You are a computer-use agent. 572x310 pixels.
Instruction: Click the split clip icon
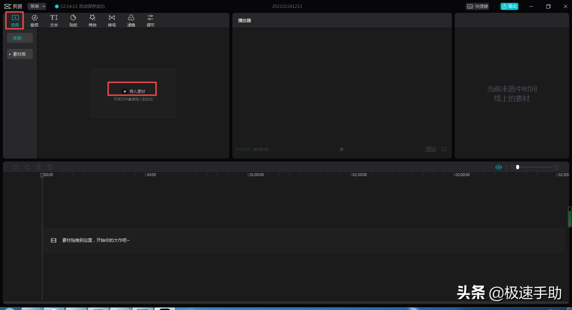(39, 167)
